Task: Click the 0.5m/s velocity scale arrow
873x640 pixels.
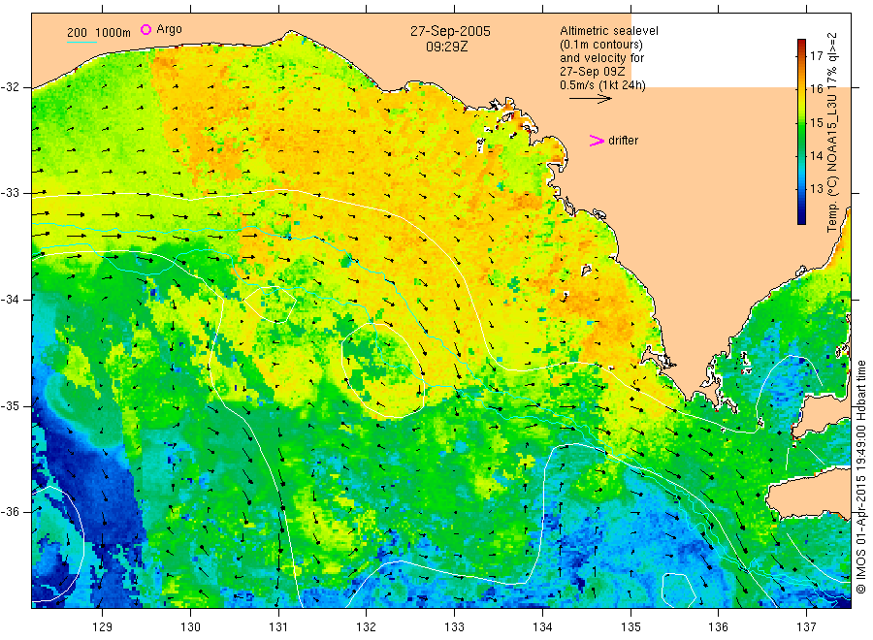Action: click(590, 99)
